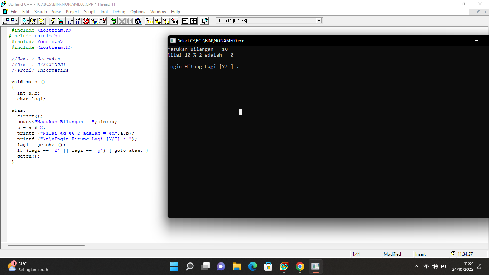Click the context help pointer icon
Viewport: 489px width, 275px height.
click(205, 21)
